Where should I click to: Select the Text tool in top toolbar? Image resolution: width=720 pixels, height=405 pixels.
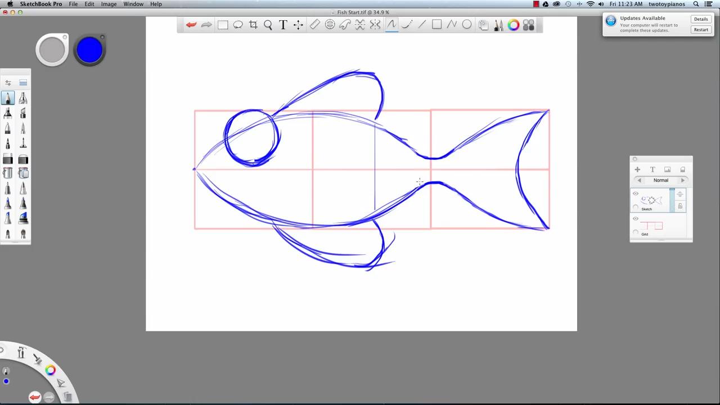point(283,25)
